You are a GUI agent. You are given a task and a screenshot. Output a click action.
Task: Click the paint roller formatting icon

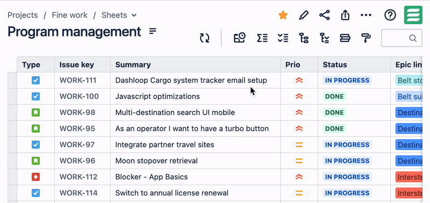pyautogui.click(x=366, y=38)
